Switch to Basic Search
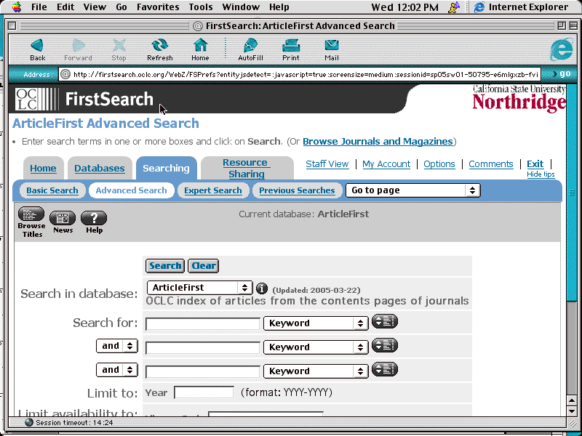 (52, 190)
